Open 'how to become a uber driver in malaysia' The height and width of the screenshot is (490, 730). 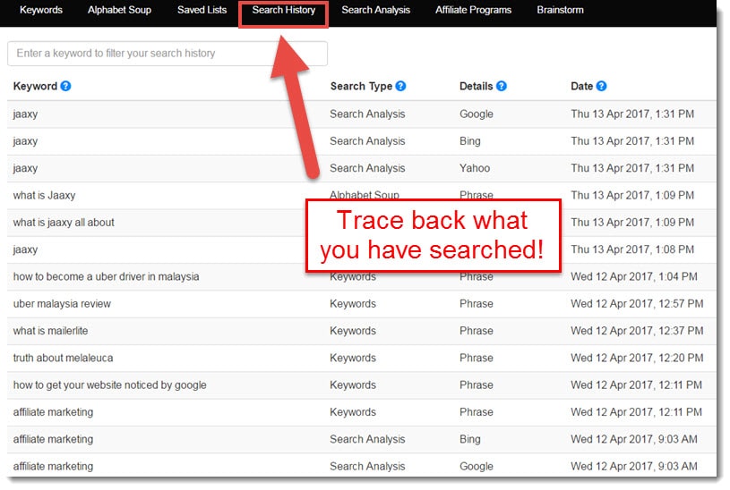[107, 276]
